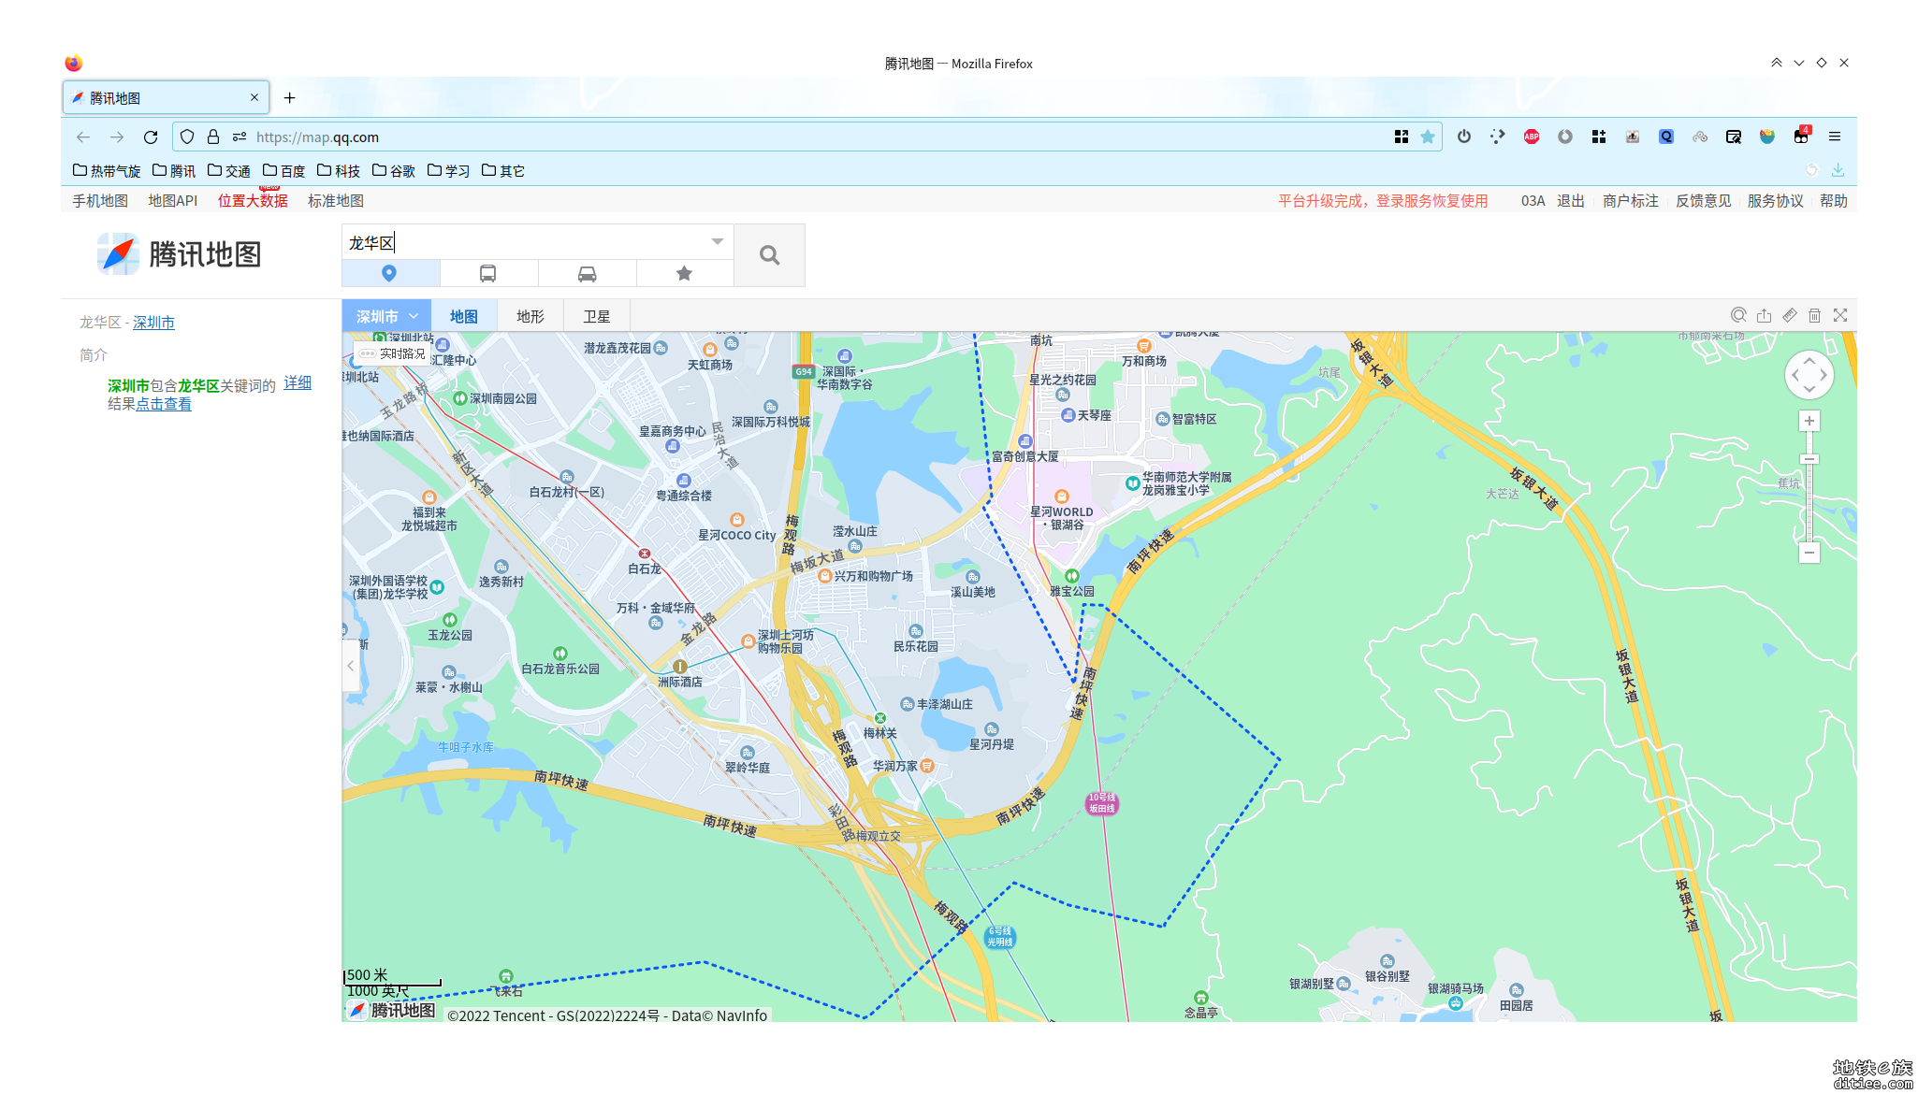Pan map left using compass arrow

[1794, 375]
